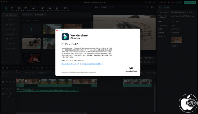
Task: Click the shopping cart icon
Action: pos(173,2)
